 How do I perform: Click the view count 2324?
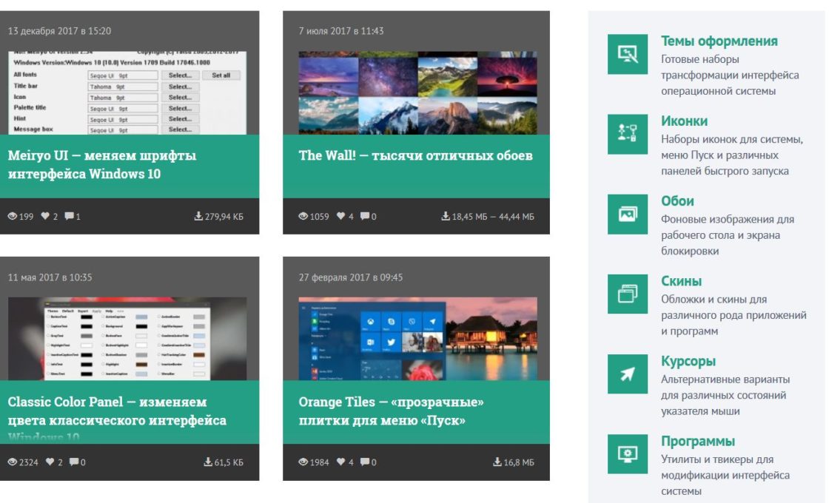pos(29,462)
